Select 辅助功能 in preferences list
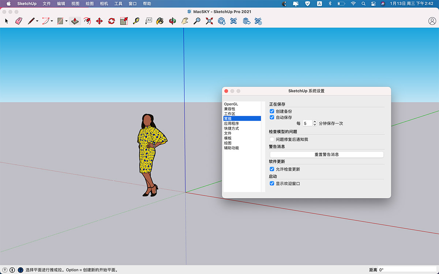This screenshot has width=439, height=274. 242,148
